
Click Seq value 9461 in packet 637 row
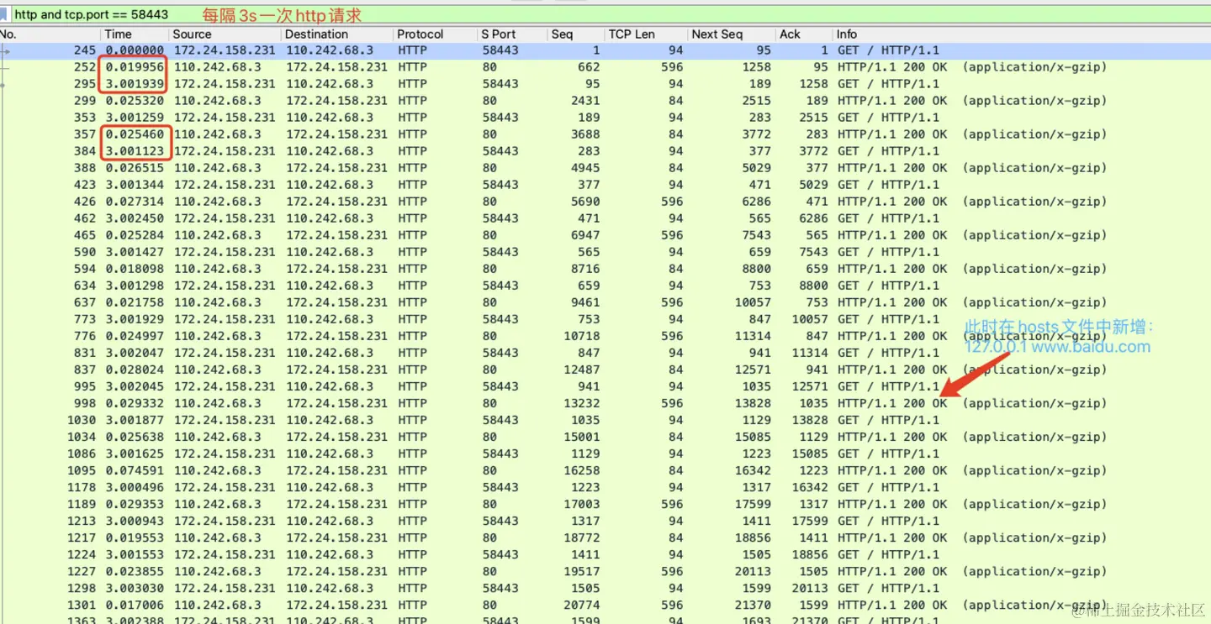pyautogui.click(x=585, y=302)
